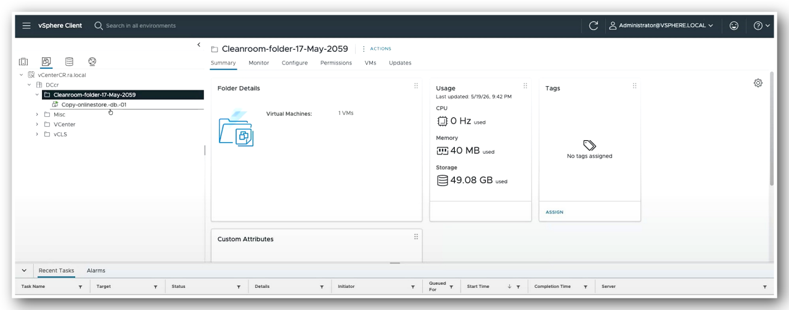Focus the search in all environments field
This screenshot has width=789, height=310.
point(141,26)
